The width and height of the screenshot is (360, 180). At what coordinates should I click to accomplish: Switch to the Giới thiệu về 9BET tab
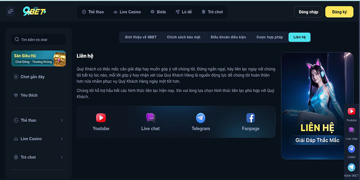(x=140, y=37)
